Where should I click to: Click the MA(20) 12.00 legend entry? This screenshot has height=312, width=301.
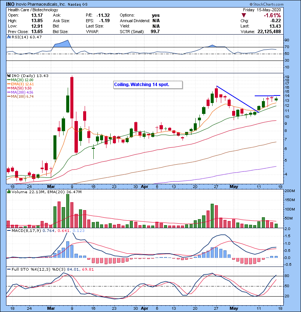tap(20, 80)
